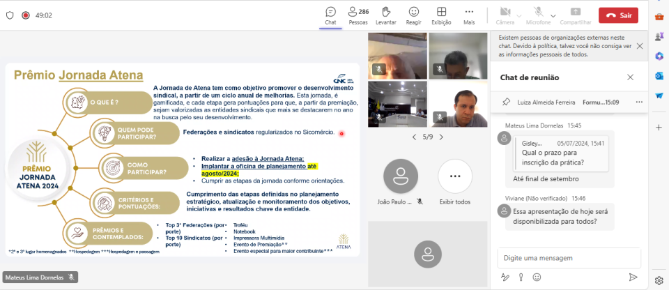Select conference room video tile

click(x=397, y=104)
